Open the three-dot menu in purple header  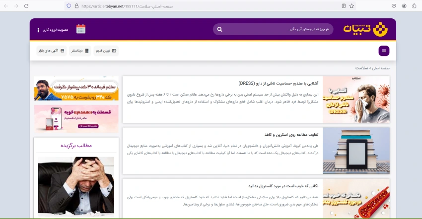tap(38, 30)
